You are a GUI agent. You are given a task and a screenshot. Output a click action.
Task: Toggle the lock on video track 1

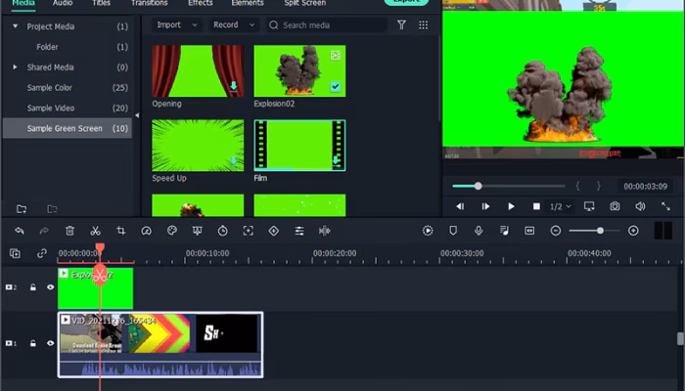[x=32, y=344]
